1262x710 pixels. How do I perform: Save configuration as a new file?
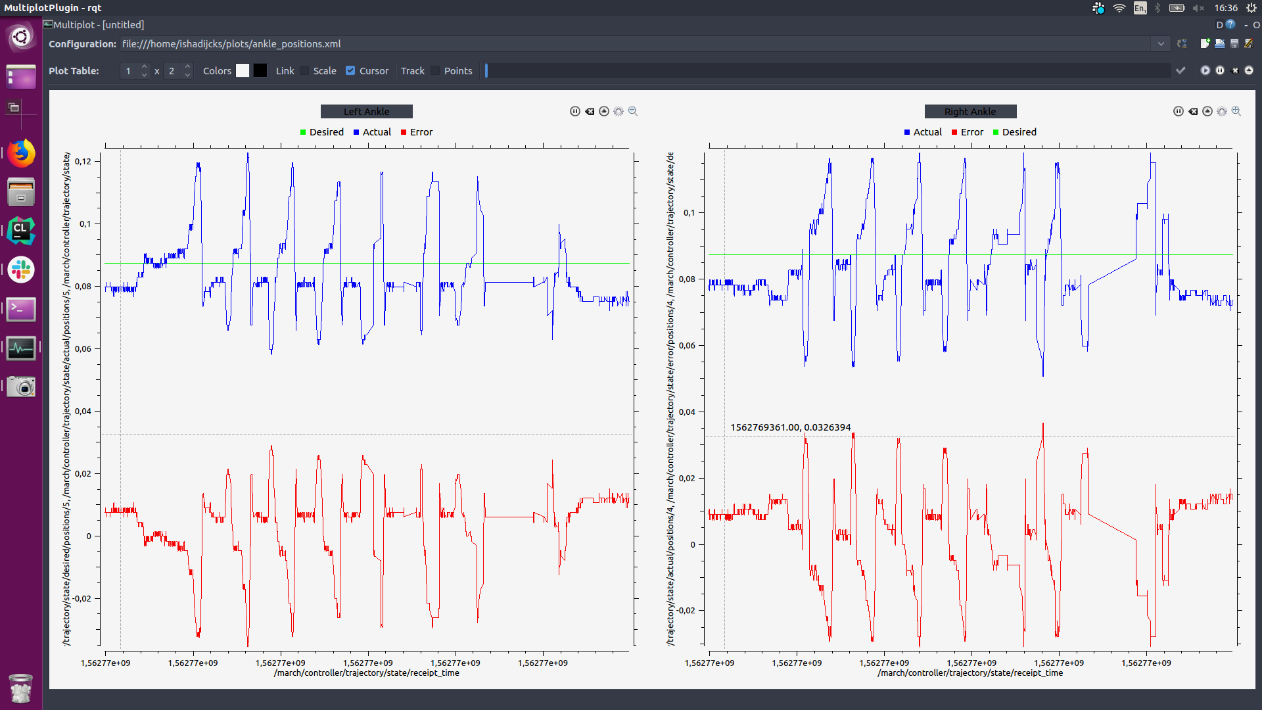pos(1249,43)
